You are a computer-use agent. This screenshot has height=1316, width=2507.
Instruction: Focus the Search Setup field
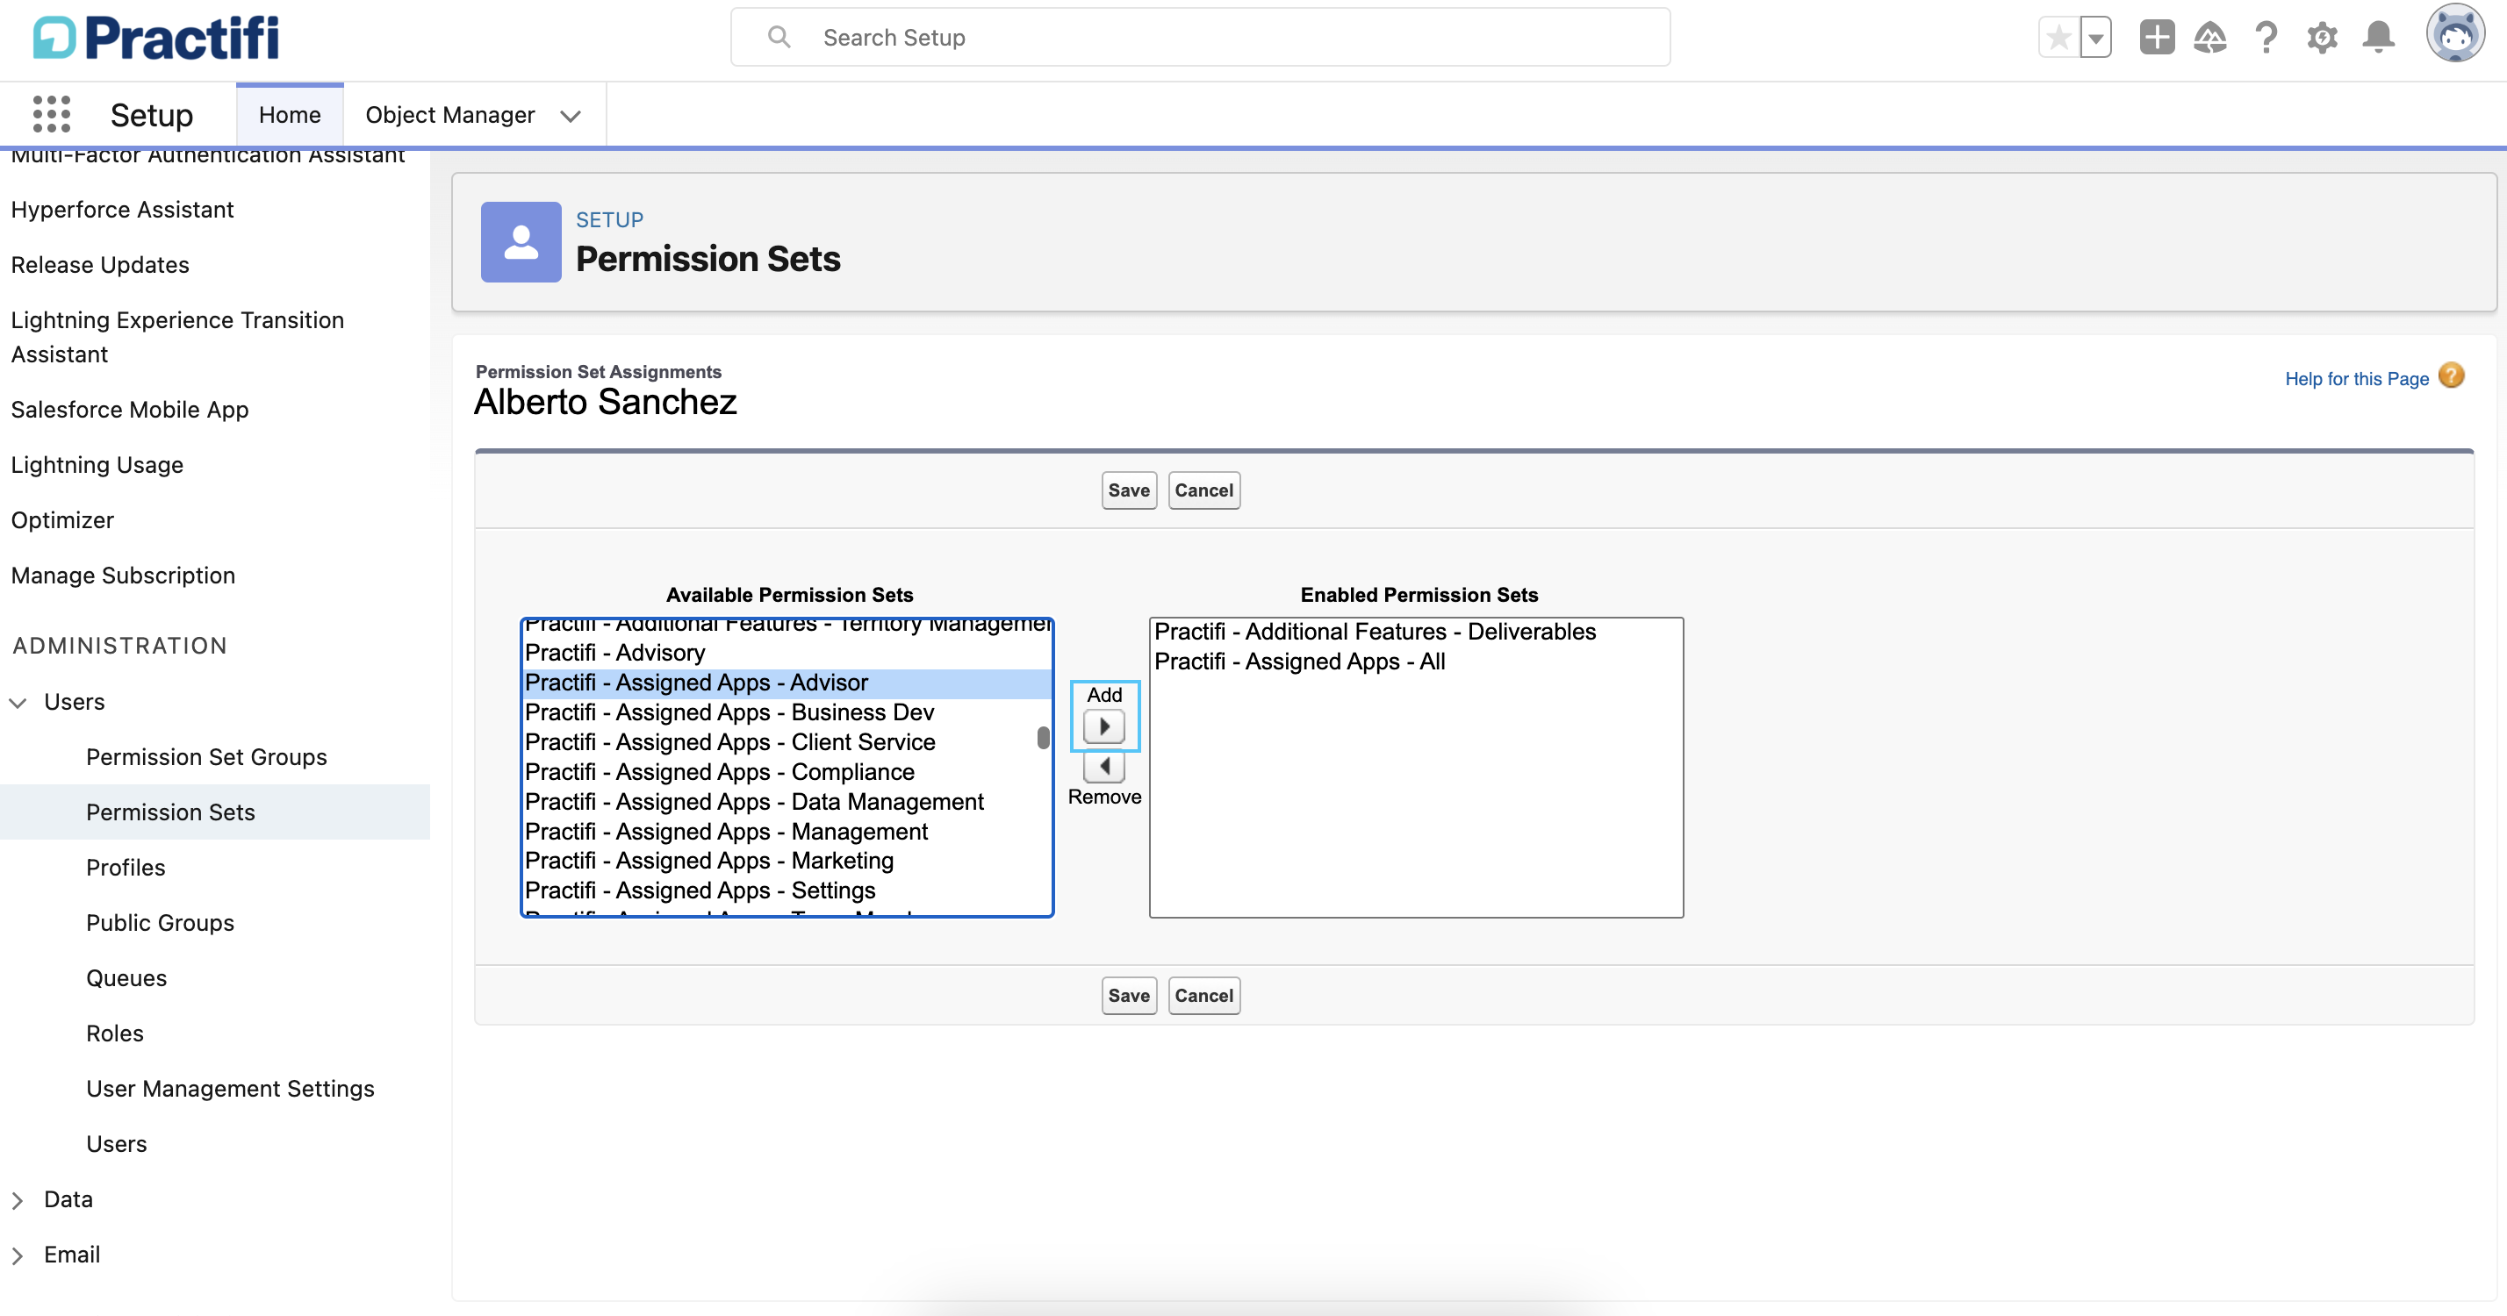pos(1200,37)
